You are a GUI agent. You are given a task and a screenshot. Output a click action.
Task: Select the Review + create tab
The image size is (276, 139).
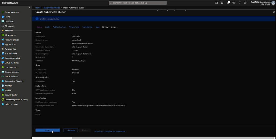[109, 27]
